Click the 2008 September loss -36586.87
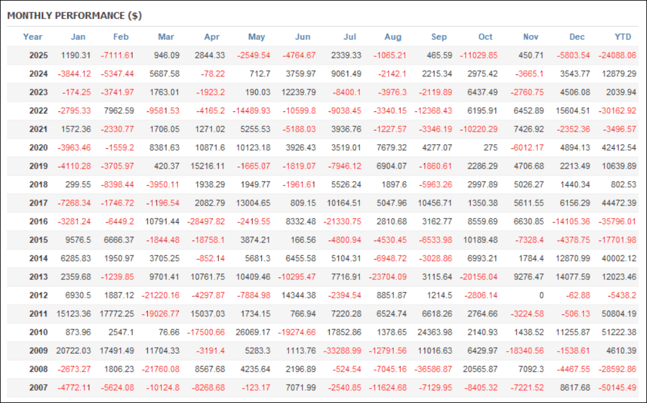The height and width of the screenshot is (403, 647). pos(434,369)
